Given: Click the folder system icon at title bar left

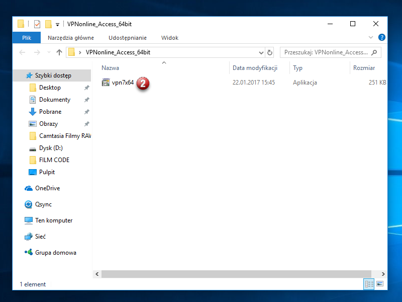Looking at the screenshot, I should point(21,24).
